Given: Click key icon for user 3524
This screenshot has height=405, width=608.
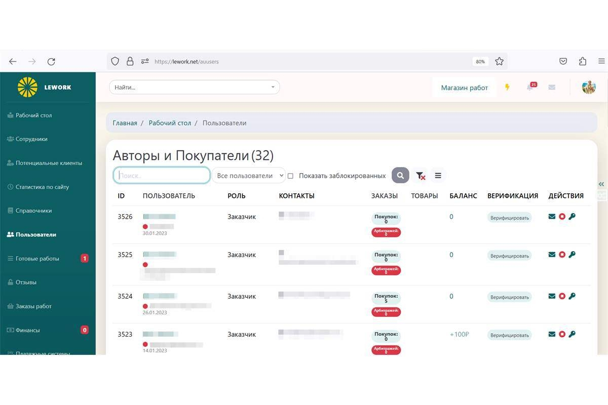Looking at the screenshot, I should click(572, 296).
